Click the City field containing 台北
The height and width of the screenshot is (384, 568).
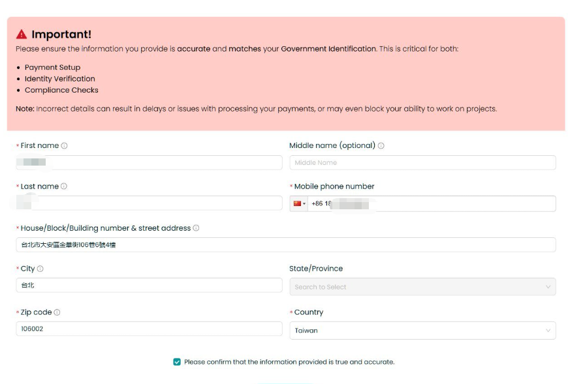150,286
